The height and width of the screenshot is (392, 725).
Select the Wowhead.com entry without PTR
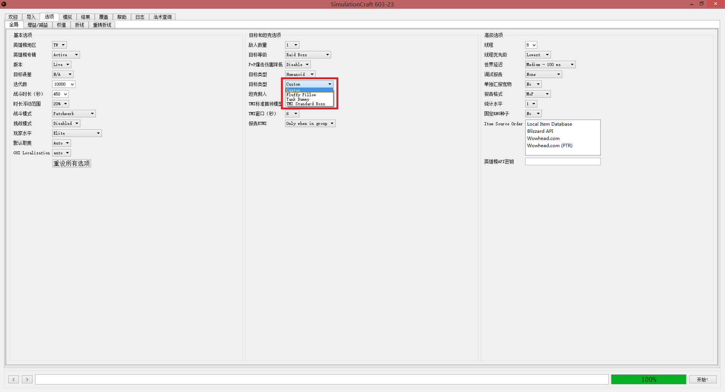[x=543, y=138]
